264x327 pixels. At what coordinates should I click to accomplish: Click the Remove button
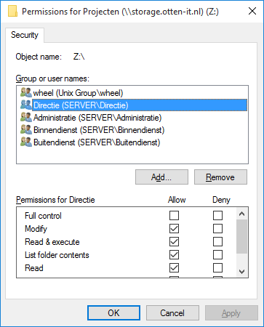click(220, 177)
